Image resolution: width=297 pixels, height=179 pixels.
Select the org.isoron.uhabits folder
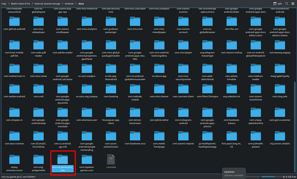[280, 138]
